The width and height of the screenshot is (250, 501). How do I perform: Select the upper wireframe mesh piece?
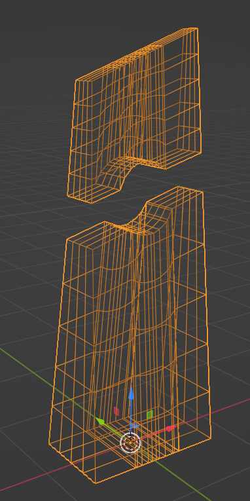(134, 115)
